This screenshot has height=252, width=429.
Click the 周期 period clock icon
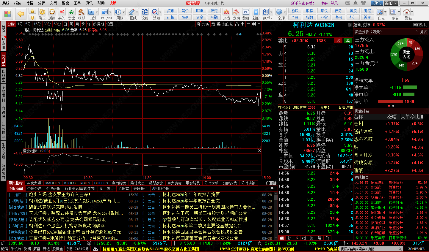pyautogui.click(x=118, y=12)
